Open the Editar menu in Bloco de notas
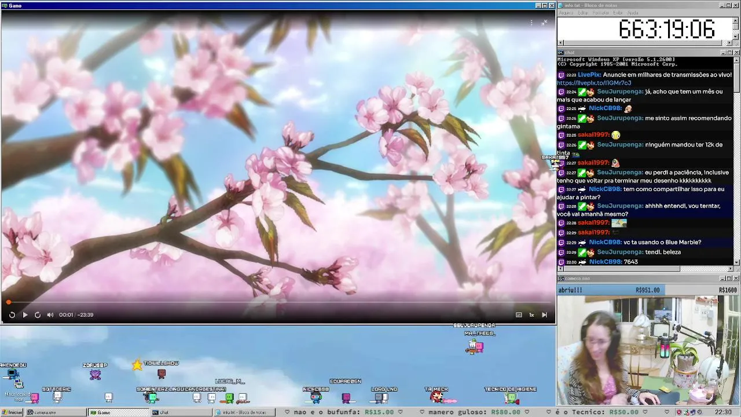This screenshot has width=741, height=417. click(583, 13)
